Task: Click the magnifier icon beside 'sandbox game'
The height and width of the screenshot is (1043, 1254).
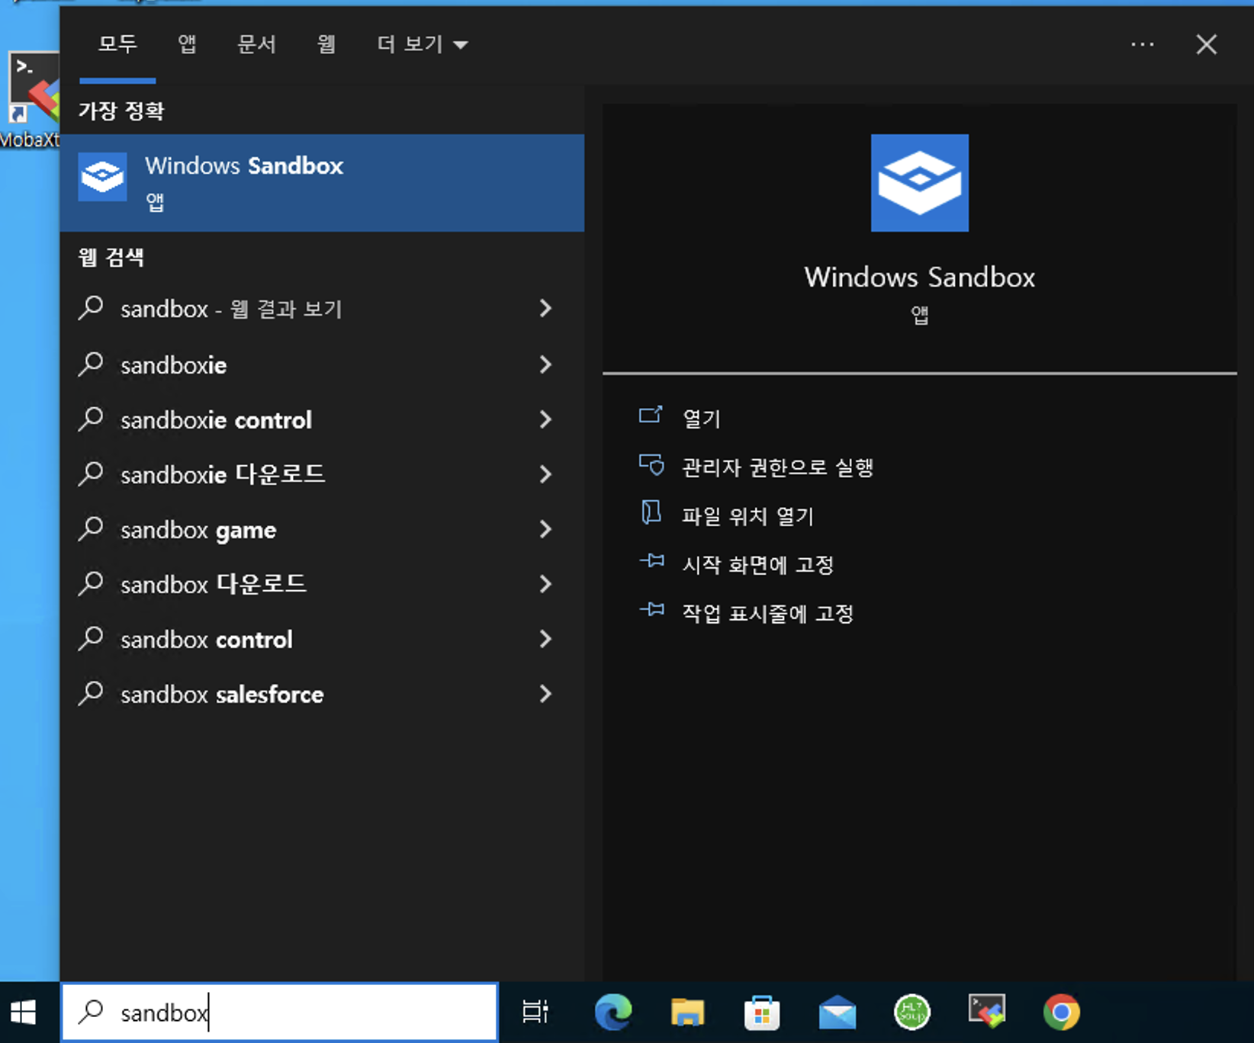Action: (x=91, y=528)
